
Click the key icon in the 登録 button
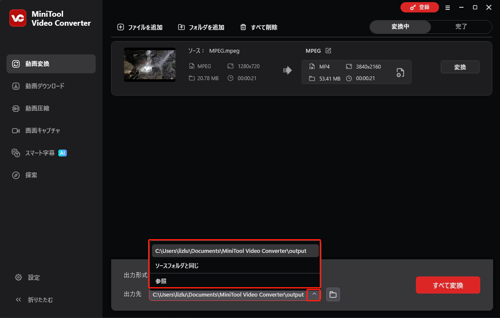[413, 7]
